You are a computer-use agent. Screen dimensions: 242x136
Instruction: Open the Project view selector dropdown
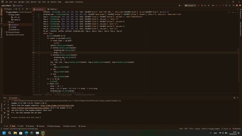tap(9, 9)
